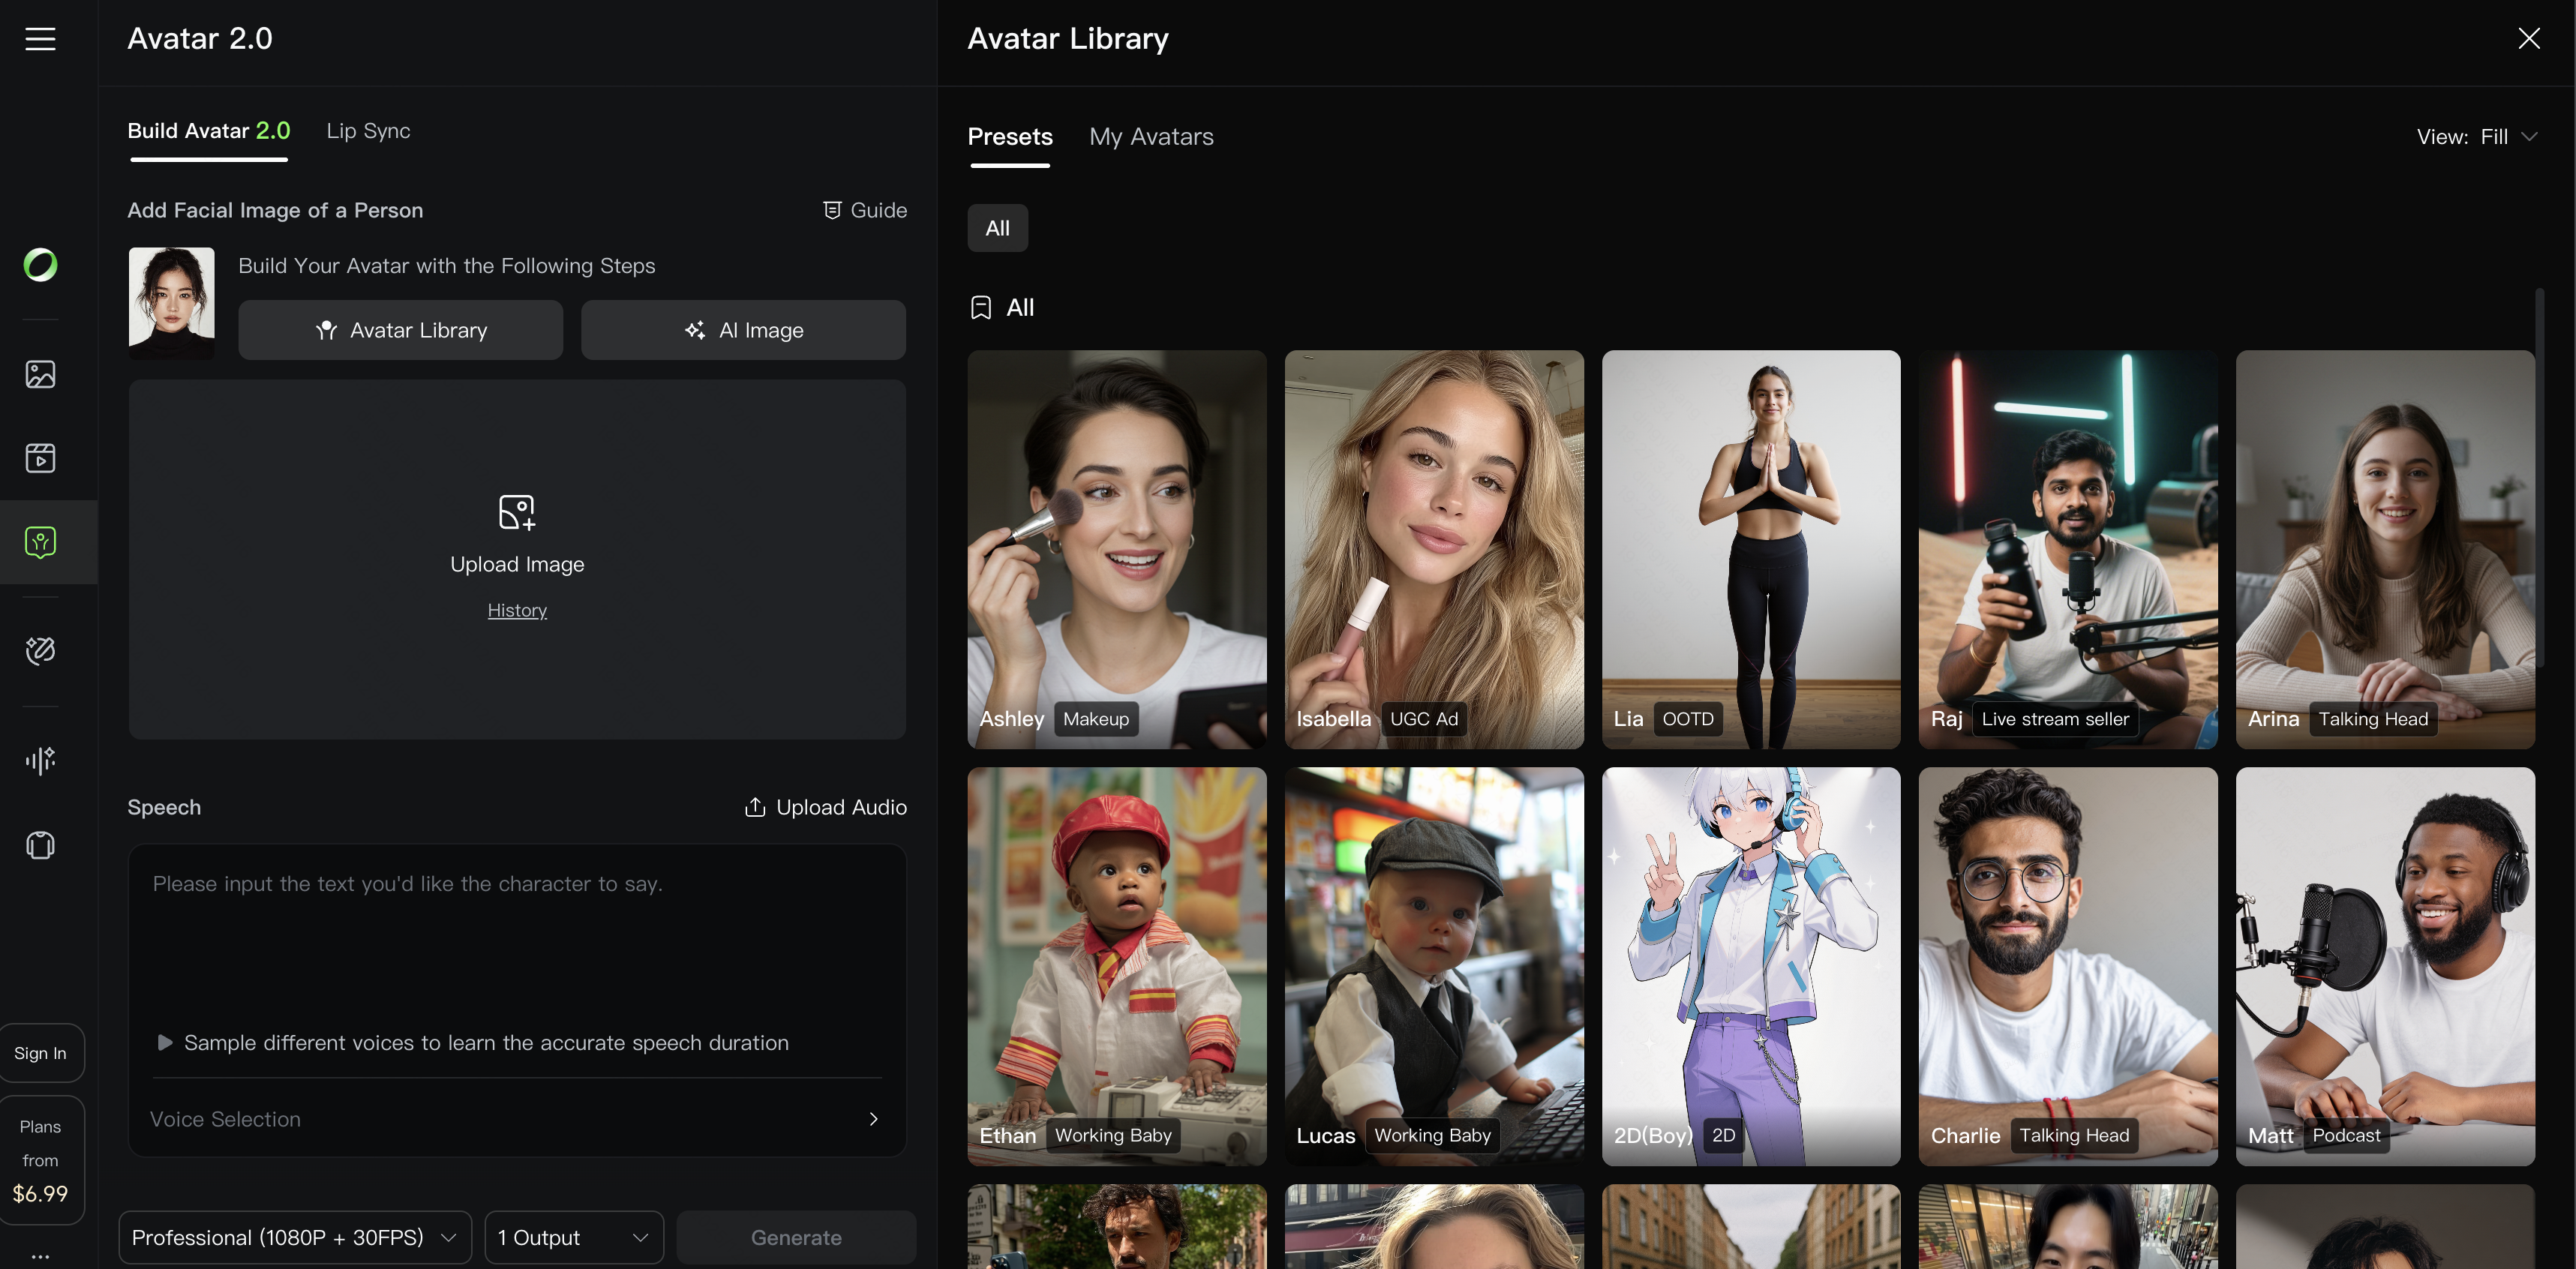Play sample voices preview triangle
Image resolution: width=2576 pixels, height=1269 pixels.
165,1042
